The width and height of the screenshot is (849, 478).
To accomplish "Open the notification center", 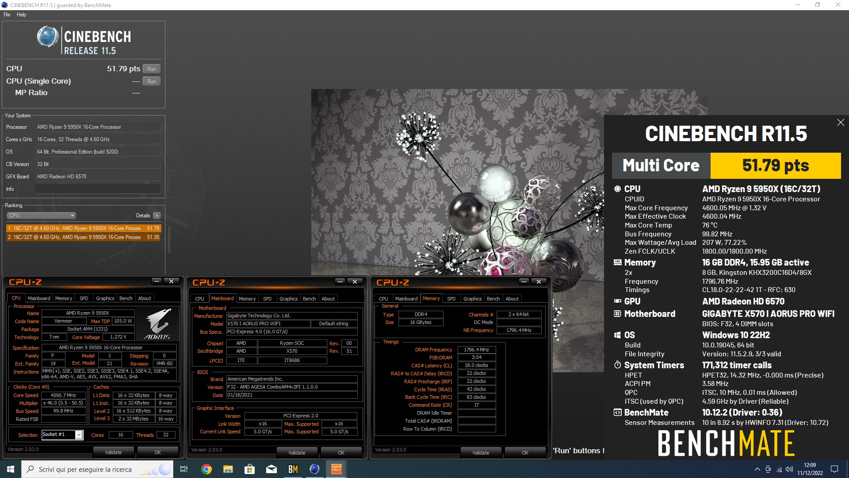I will 834,469.
